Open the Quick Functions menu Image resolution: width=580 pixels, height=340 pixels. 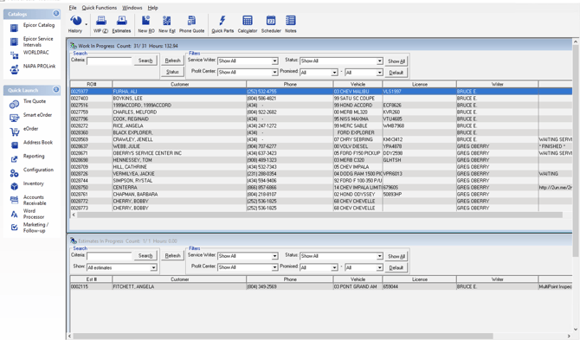[100, 8]
